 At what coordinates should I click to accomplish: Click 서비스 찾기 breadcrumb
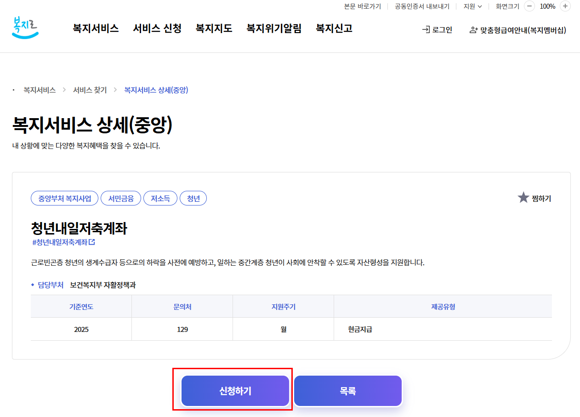coord(90,90)
